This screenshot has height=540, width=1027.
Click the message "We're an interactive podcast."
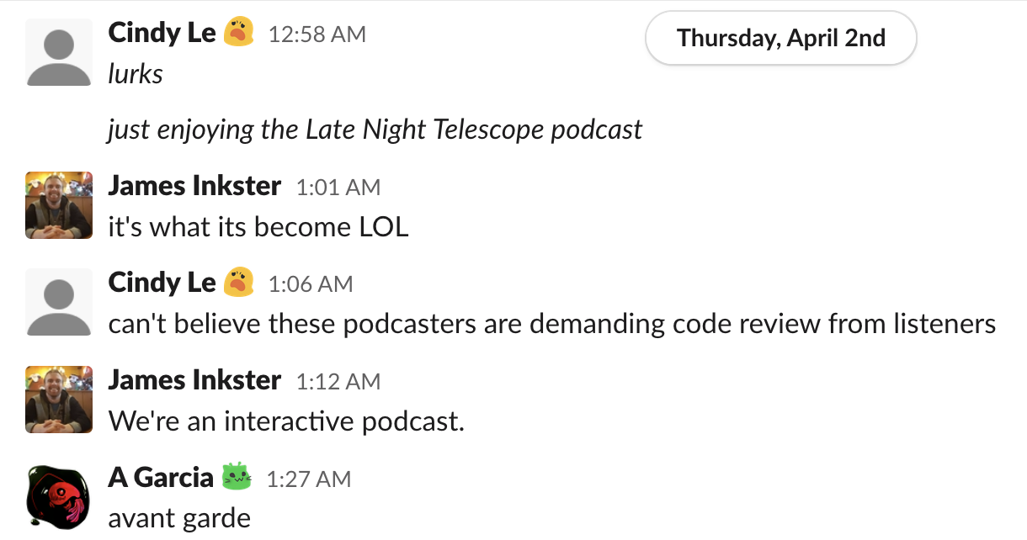(286, 421)
